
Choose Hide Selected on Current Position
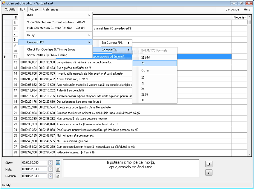(x=55, y=28)
